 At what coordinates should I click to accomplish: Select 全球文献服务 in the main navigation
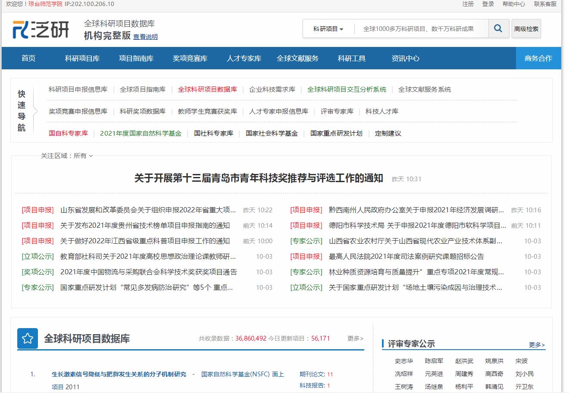(297, 59)
